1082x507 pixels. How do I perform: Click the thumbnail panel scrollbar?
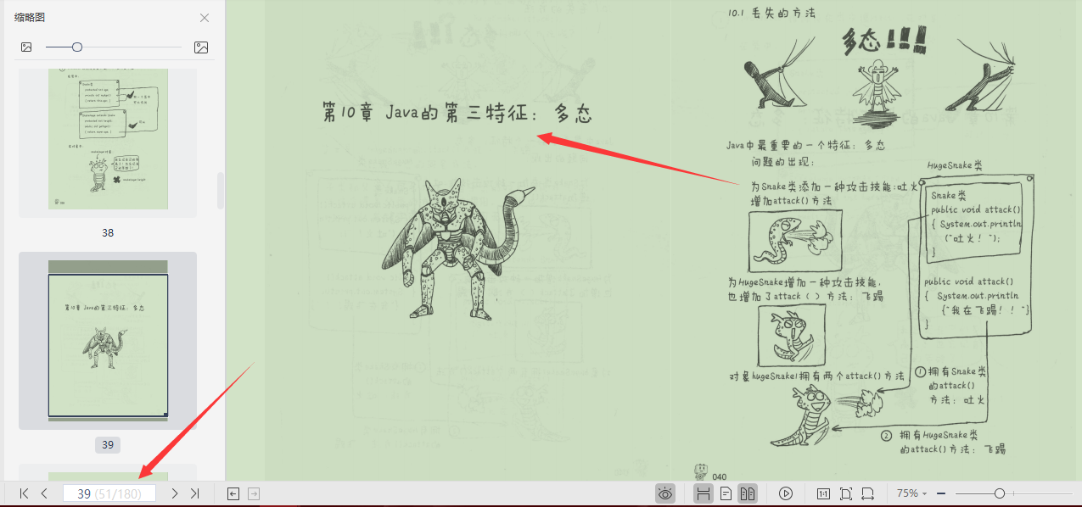tap(221, 191)
